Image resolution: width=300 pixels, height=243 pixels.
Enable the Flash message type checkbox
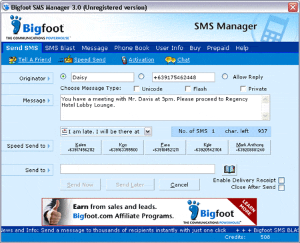(x=188, y=89)
